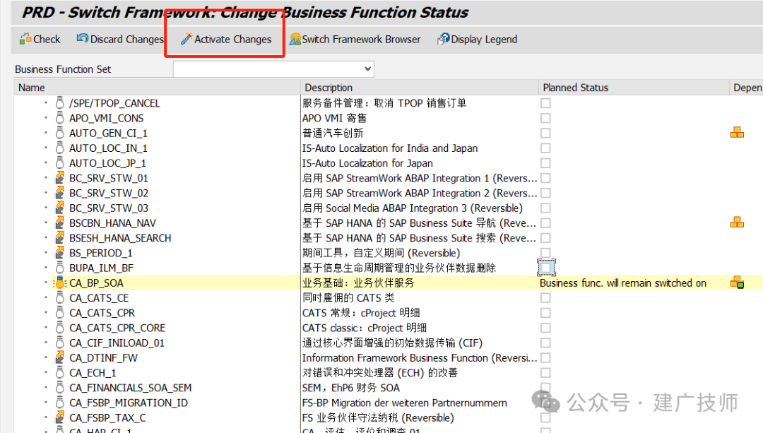Click reversible icon of BC_SRV_STW_03
The height and width of the screenshot is (433, 763).
pos(59,208)
